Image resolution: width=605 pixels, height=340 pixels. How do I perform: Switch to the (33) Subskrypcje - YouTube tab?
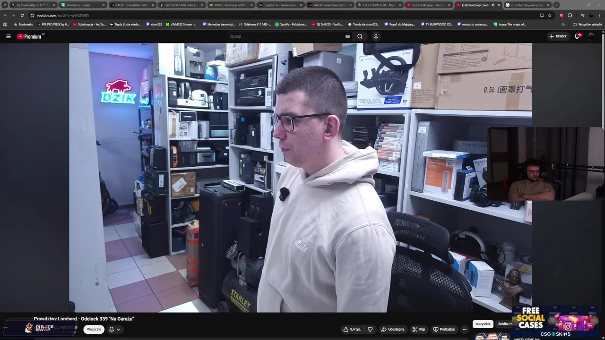coord(429,5)
